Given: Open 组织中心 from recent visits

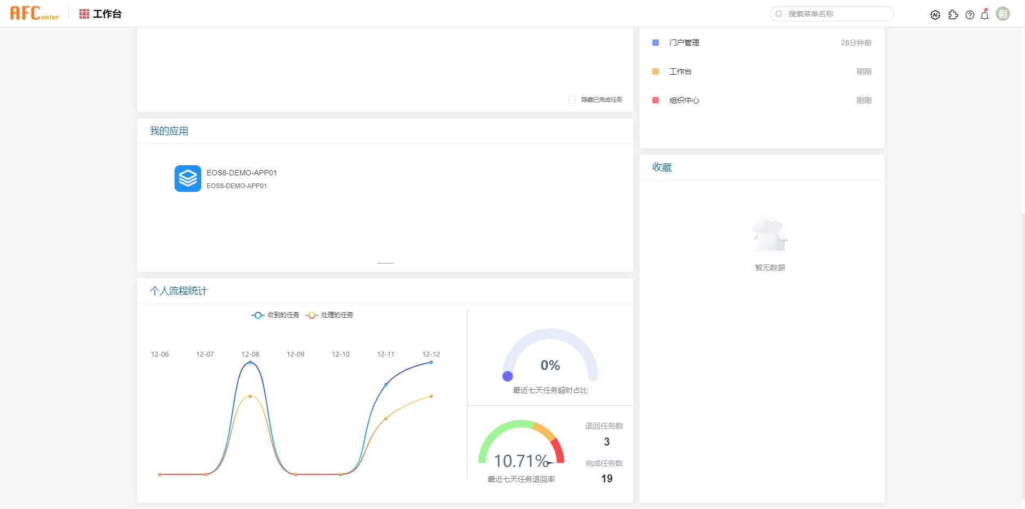Looking at the screenshot, I should coord(684,100).
